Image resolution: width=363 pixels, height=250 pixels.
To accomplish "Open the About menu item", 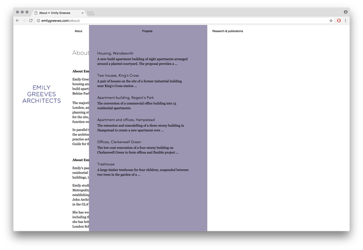I will (x=78, y=31).
